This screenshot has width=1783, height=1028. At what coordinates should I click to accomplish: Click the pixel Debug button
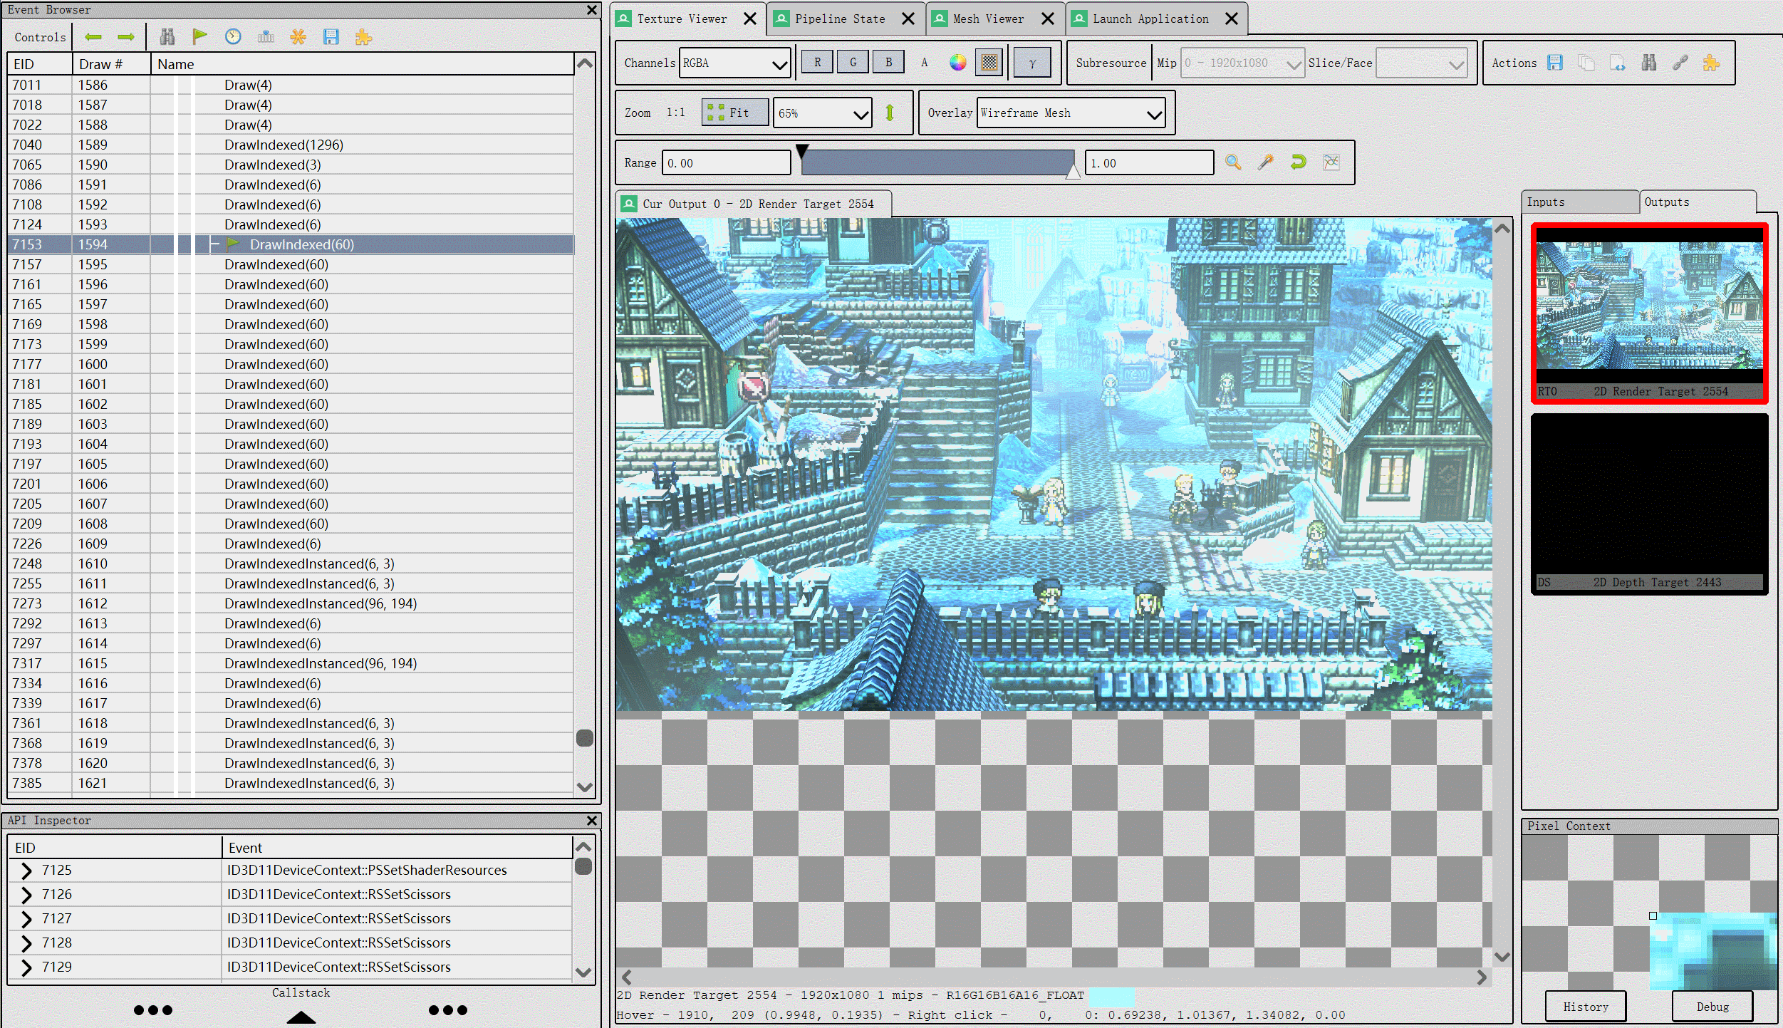1712,1007
